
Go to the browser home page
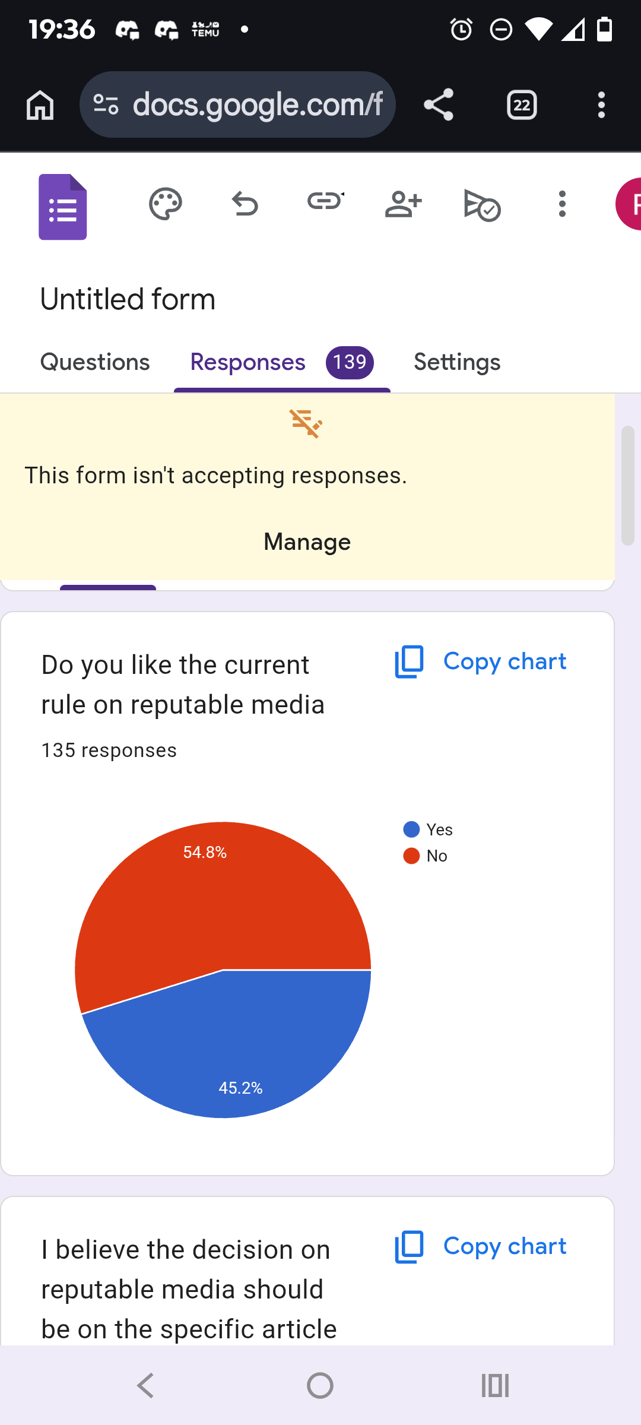(x=40, y=105)
